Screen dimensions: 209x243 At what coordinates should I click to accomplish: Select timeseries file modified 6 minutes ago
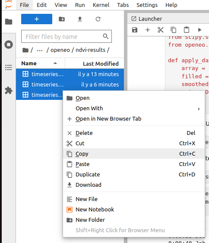70,84
